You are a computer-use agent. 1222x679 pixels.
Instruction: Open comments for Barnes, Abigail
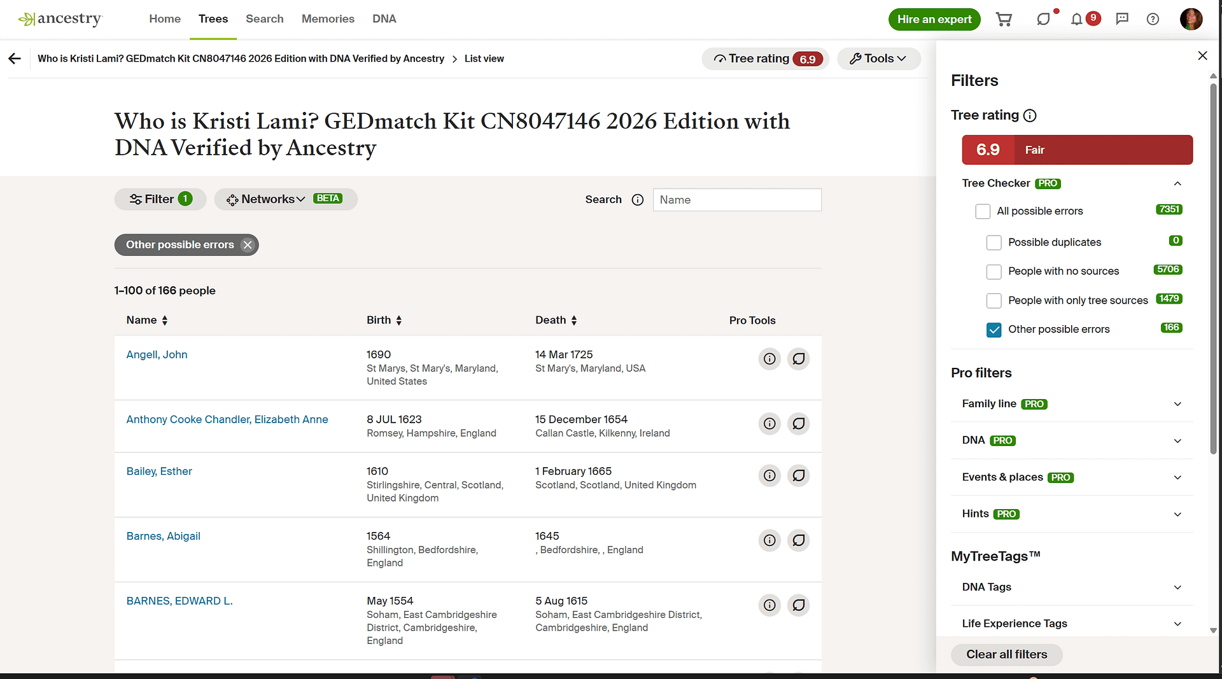coord(798,540)
